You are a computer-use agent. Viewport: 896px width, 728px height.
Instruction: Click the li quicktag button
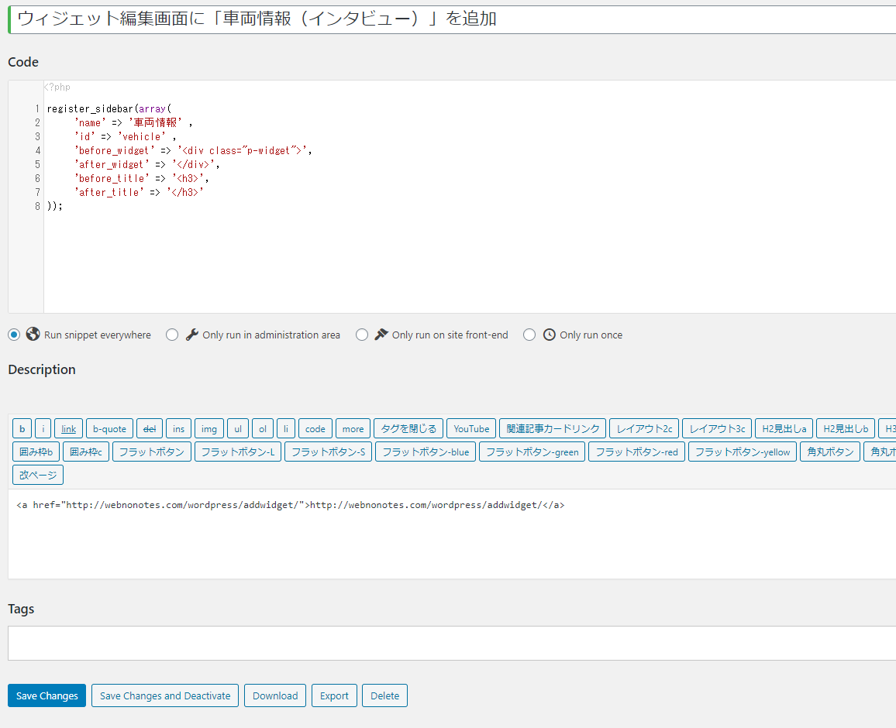click(x=286, y=428)
